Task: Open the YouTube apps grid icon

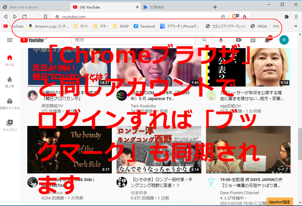Action: [253, 40]
